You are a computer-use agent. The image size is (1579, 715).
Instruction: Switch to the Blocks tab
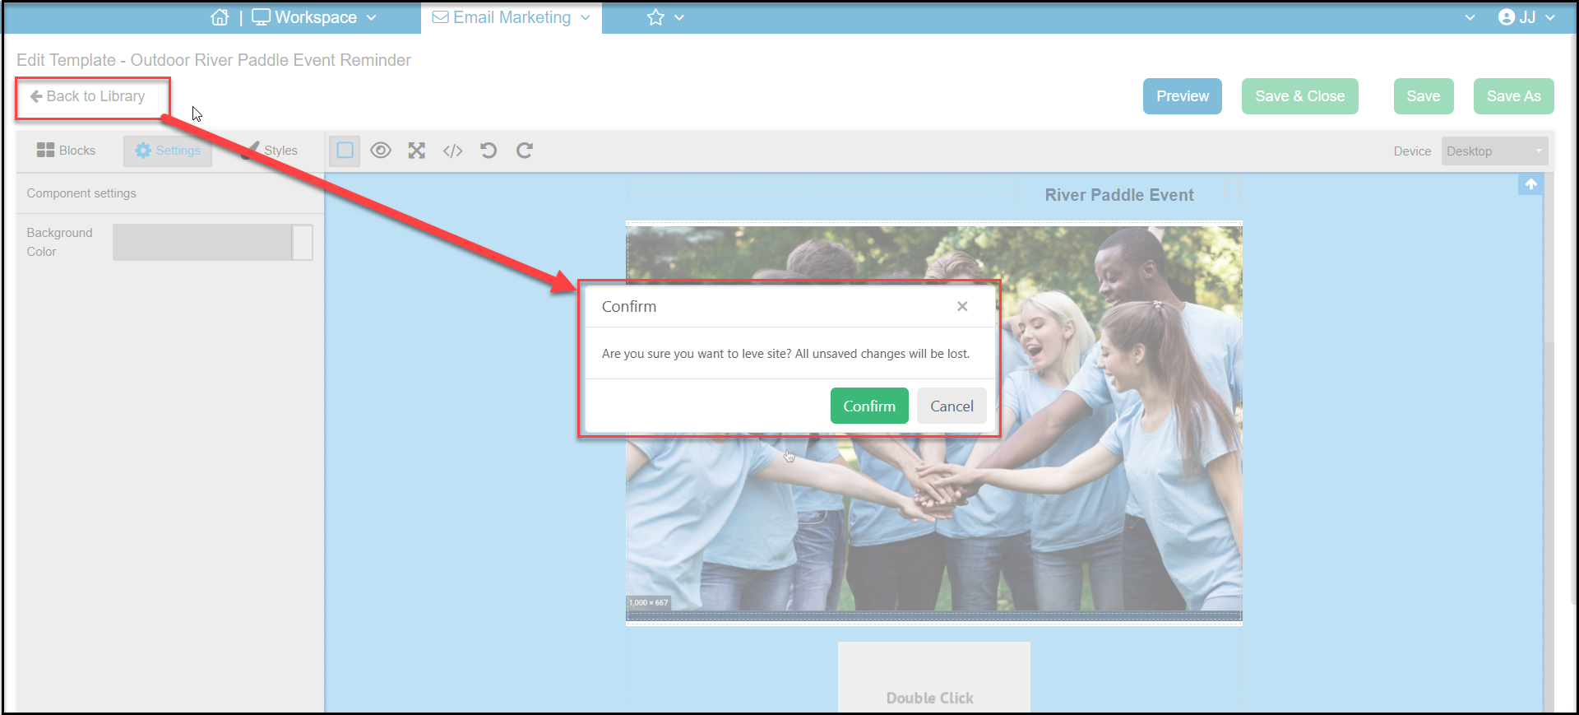(67, 151)
